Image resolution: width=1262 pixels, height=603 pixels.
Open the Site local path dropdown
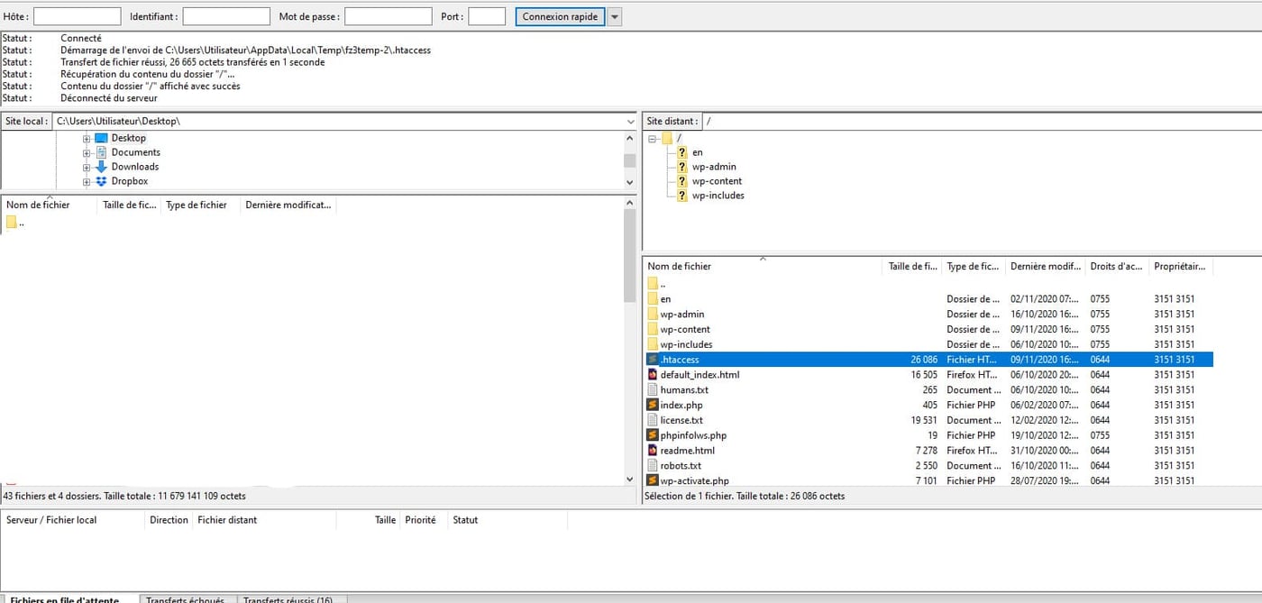(x=630, y=121)
